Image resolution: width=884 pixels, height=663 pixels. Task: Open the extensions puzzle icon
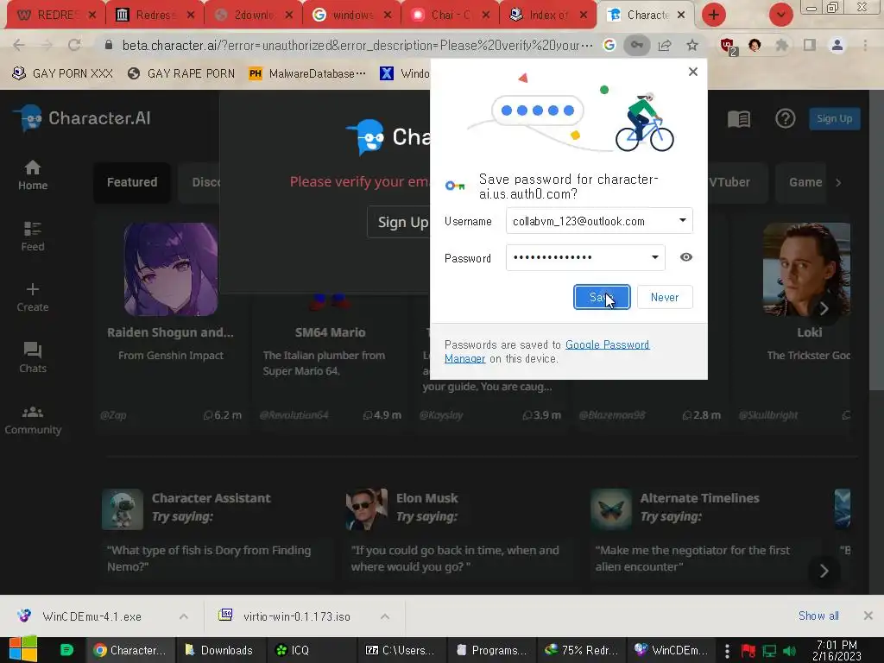pyautogui.click(x=782, y=45)
